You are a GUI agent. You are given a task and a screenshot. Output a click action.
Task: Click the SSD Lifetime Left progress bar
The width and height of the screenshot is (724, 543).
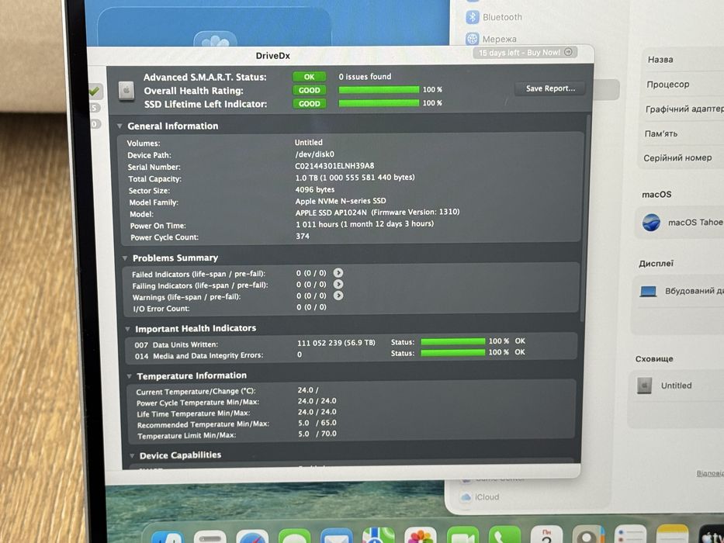tap(379, 103)
